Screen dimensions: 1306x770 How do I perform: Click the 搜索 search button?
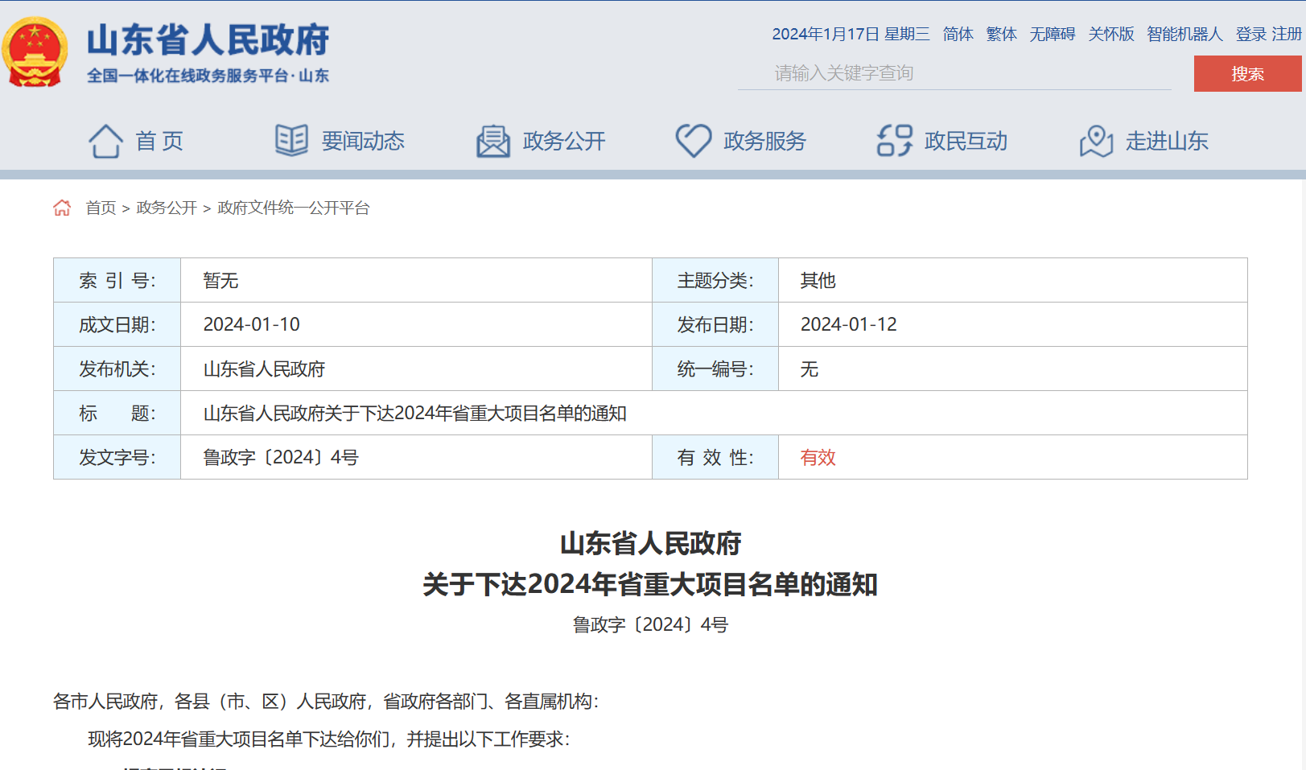click(x=1246, y=72)
